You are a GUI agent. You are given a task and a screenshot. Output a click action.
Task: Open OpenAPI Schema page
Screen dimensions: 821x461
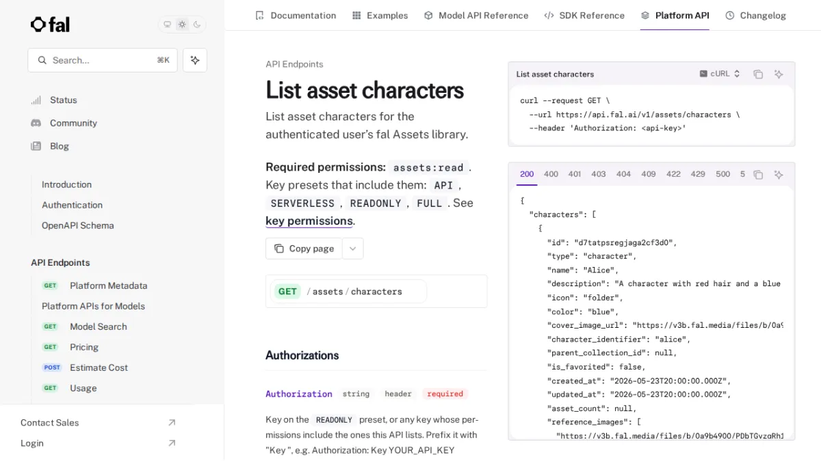point(77,225)
